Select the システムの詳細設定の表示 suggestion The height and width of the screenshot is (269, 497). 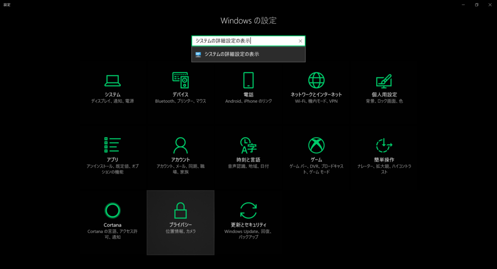(248, 54)
